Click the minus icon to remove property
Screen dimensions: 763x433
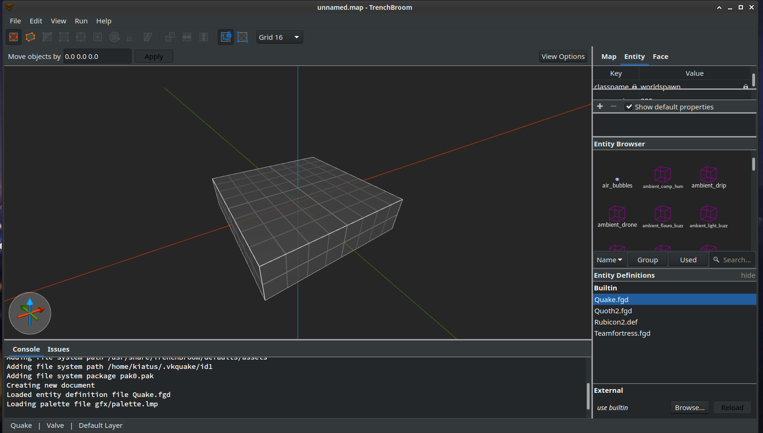click(613, 107)
